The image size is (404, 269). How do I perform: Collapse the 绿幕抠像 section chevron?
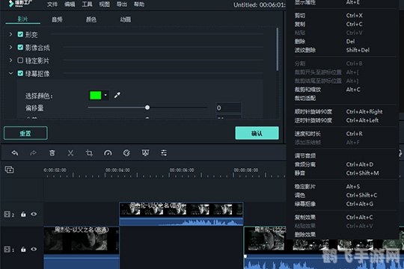[10, 73]
